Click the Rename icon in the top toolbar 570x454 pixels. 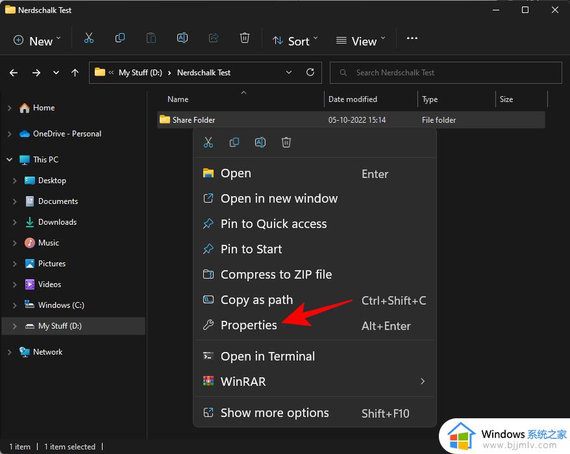coord(182,38)
